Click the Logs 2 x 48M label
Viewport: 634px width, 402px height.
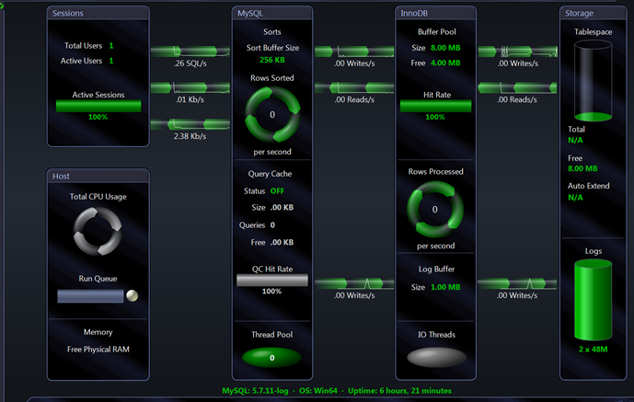point(594,350)
